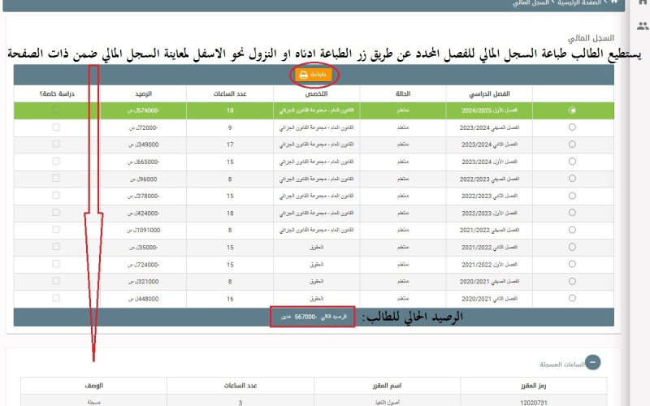
Task: Choose the الفصل الثاني 2023/2024 semester radio button
Action: pyautogui.click(x=573, y=145)
